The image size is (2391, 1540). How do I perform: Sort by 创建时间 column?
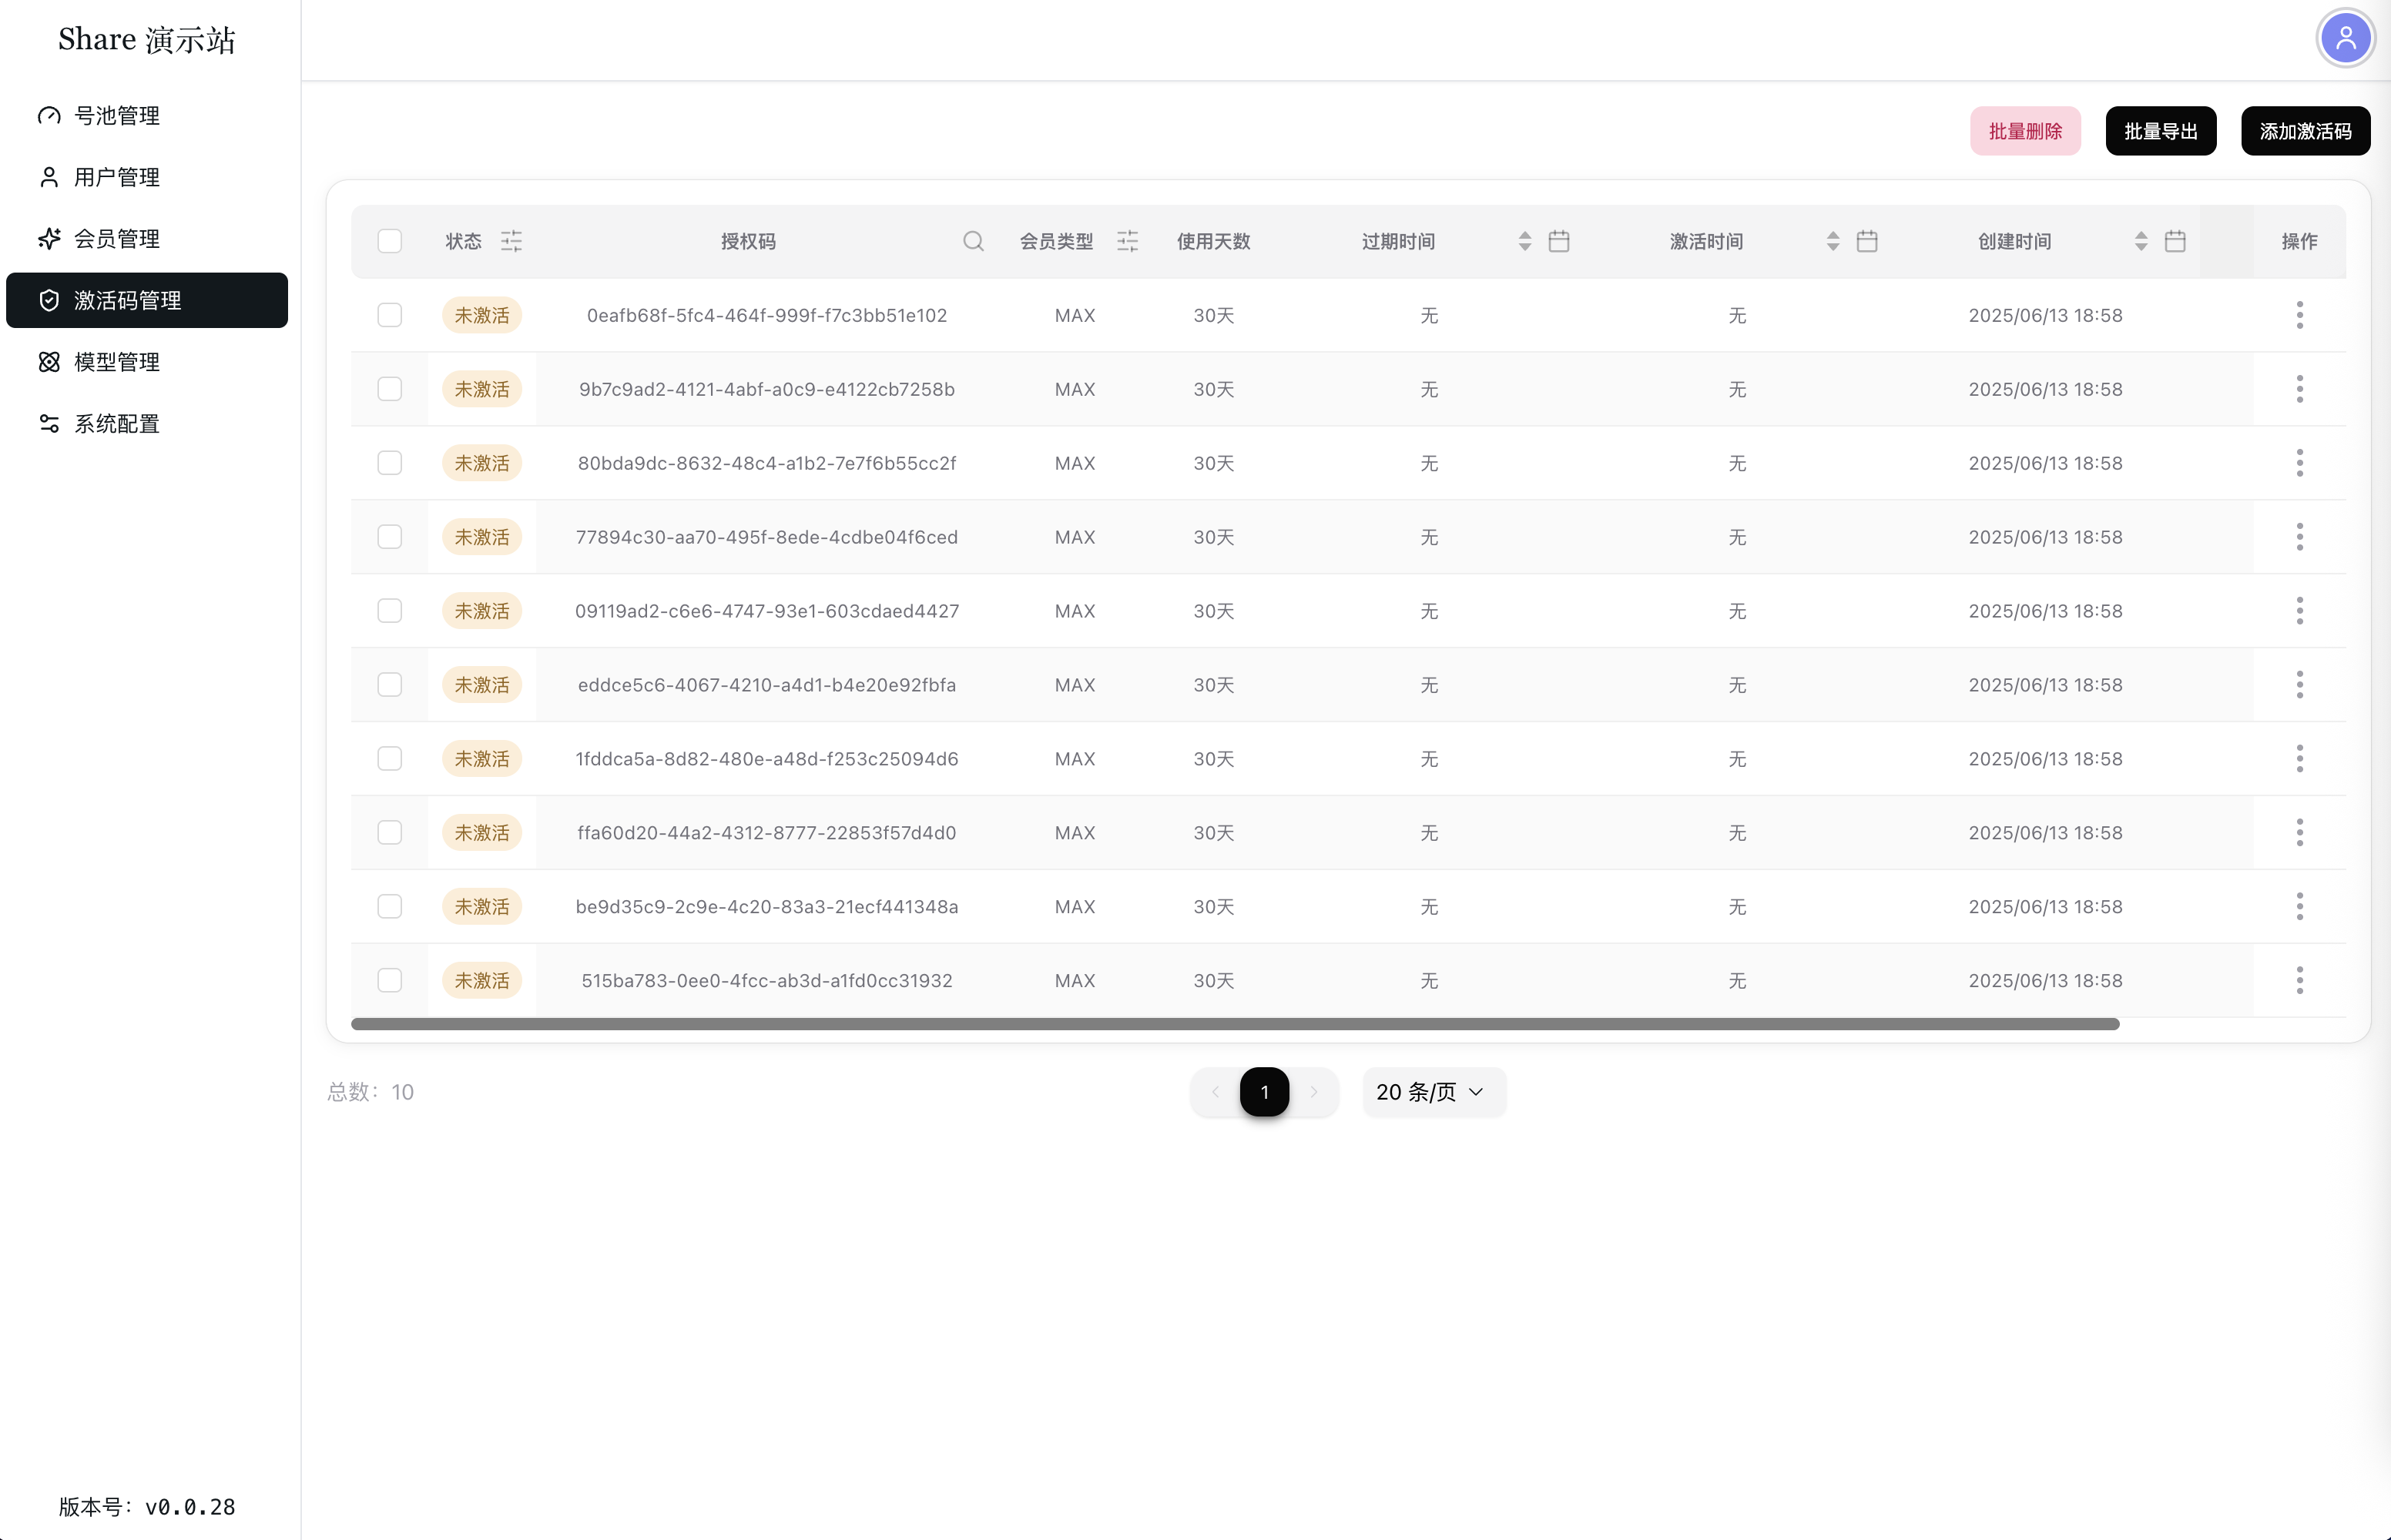point(2141,241)
